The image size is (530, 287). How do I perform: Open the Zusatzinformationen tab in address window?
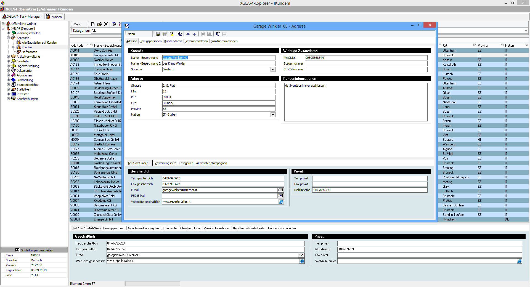[224, 41]
